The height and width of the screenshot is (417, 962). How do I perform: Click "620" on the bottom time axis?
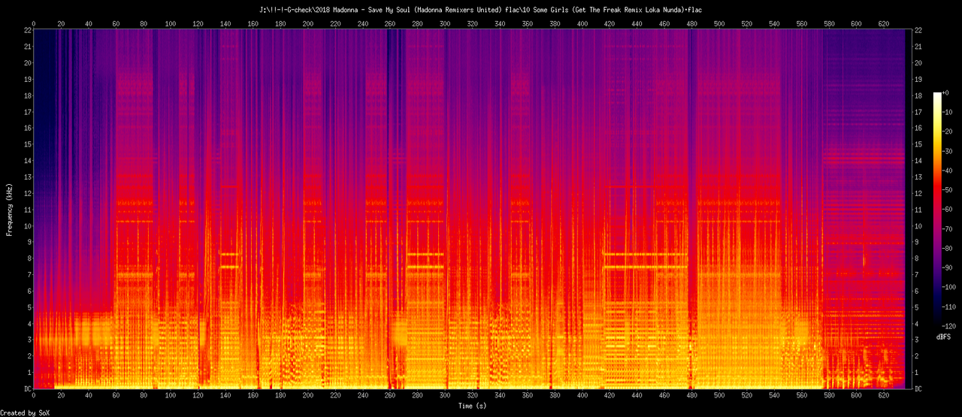tap(884, 396)
